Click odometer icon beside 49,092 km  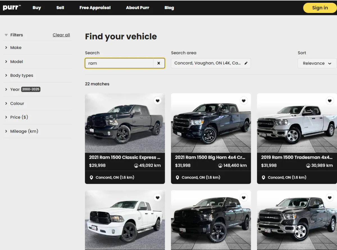coord(136,166)
